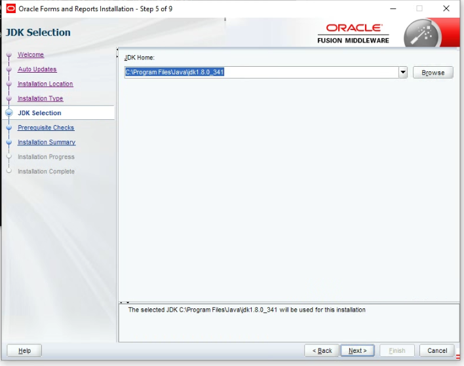Click the Welcome step bullet icon
The width and height of the screenshot is (464, 366).
[9, 55]
